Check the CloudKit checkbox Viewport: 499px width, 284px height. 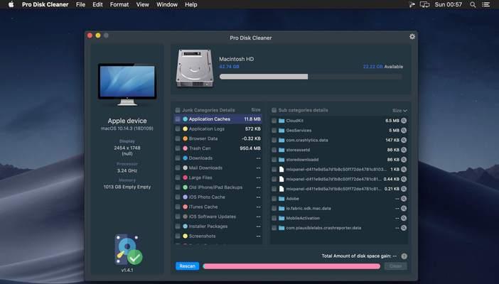point(274,121)
